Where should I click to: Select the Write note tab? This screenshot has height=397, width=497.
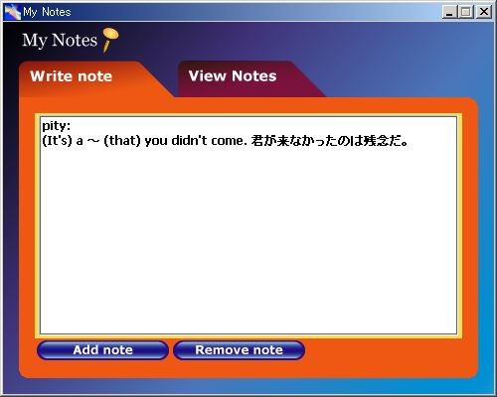tap(72, 76)
